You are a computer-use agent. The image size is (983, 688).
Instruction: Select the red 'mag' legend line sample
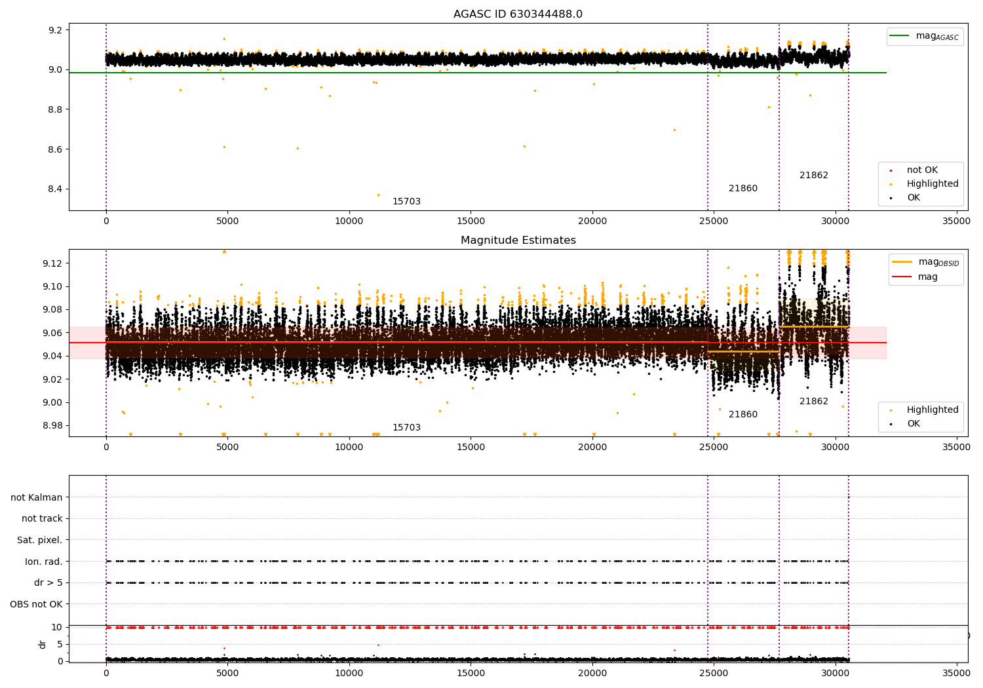tap(902, 277)
